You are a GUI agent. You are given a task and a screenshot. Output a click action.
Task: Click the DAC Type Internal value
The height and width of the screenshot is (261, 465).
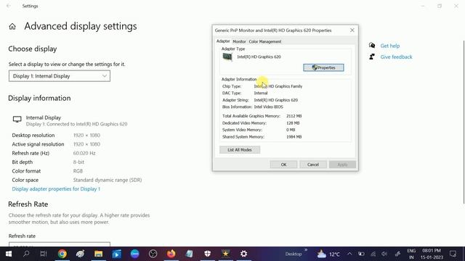click(x=261, y=93)
